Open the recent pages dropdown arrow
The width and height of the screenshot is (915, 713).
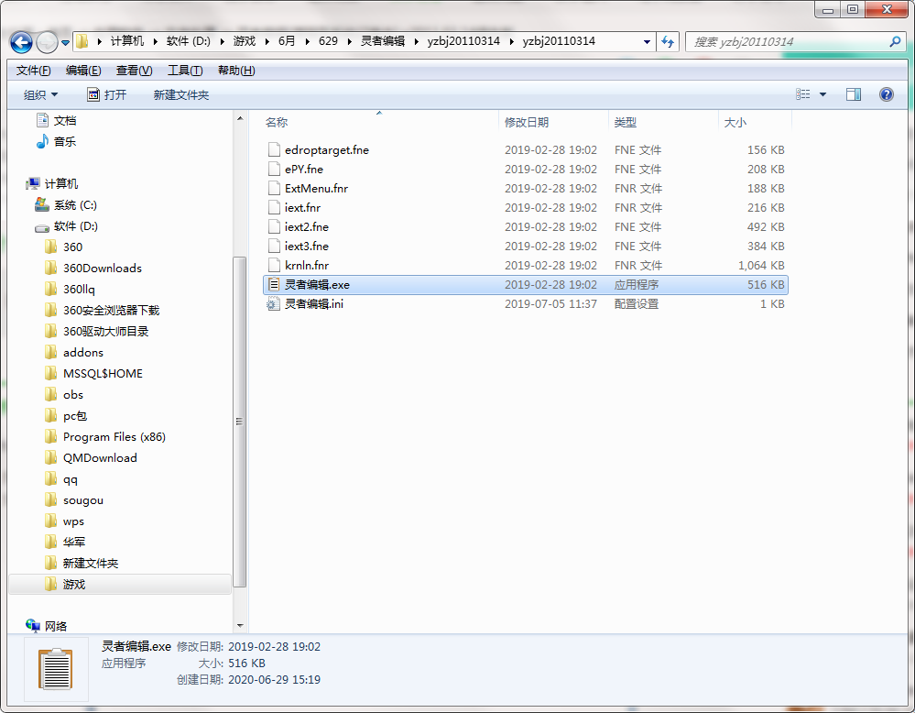pos(65,42)
